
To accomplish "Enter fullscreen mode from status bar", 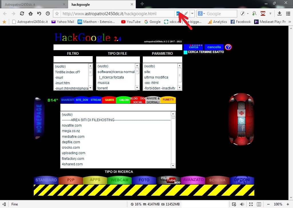I will [251, 204].
